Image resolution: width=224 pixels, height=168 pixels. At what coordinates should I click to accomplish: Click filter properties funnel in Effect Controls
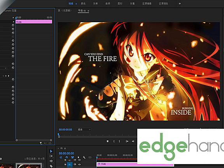coord(41,143)
